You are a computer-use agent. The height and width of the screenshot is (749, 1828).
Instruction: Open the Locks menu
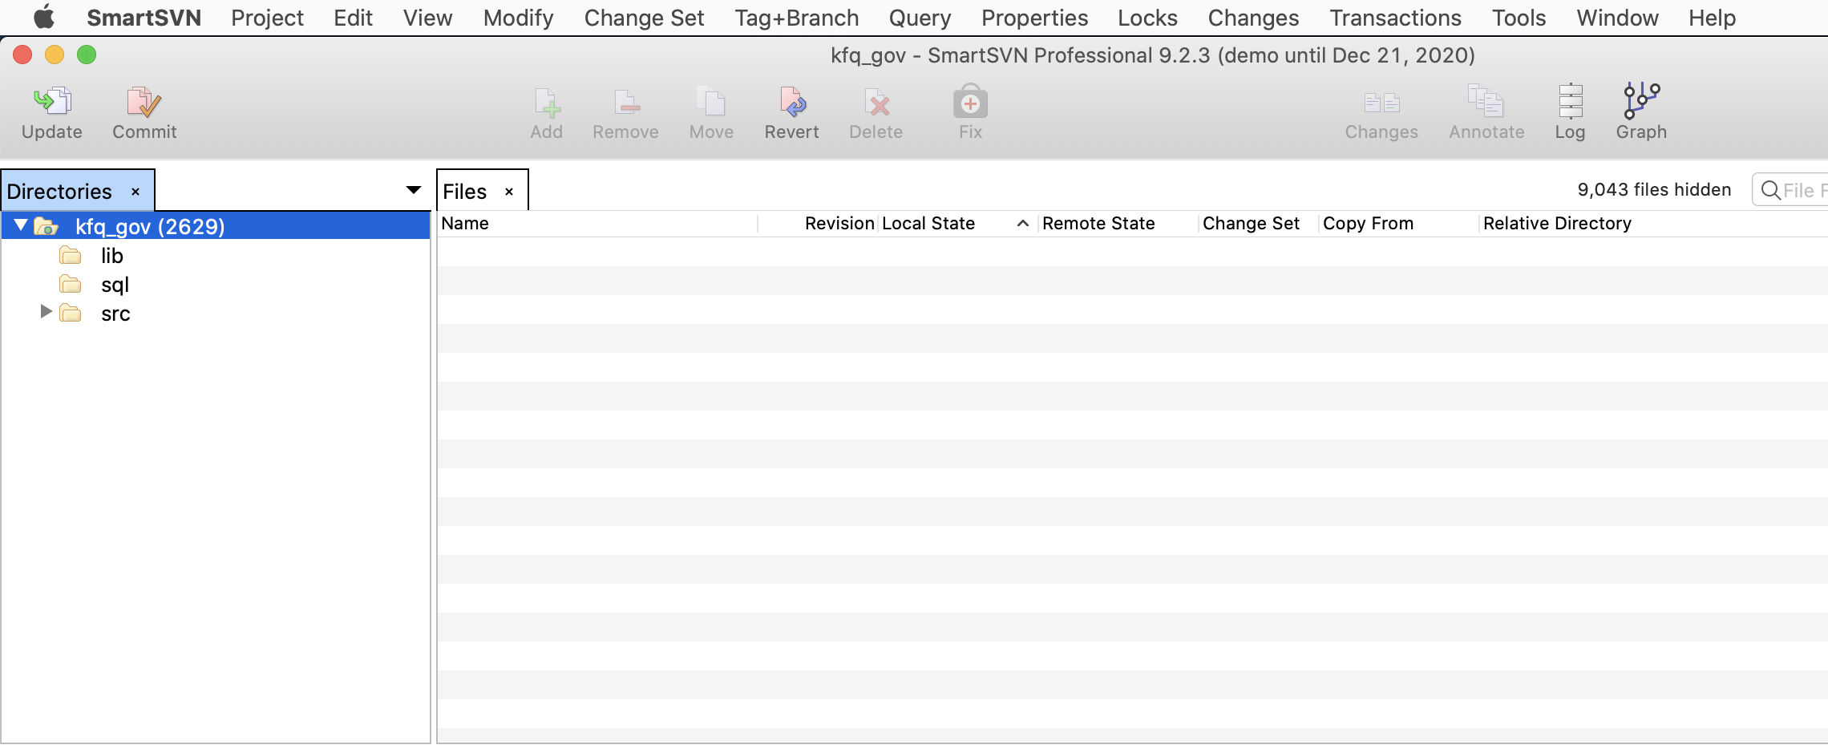coord(1147,18)
